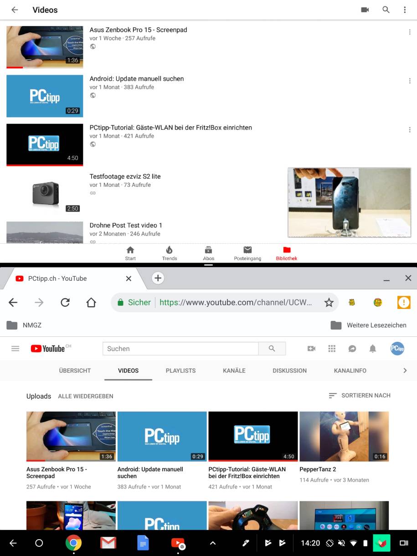Click the YouTube channel URL in address bar

pyautogui.click(x=236, y=302)
